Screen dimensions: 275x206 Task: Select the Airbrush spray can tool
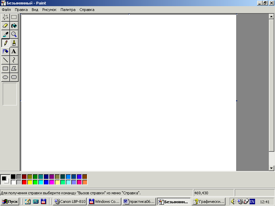click(x=5, y=51)
